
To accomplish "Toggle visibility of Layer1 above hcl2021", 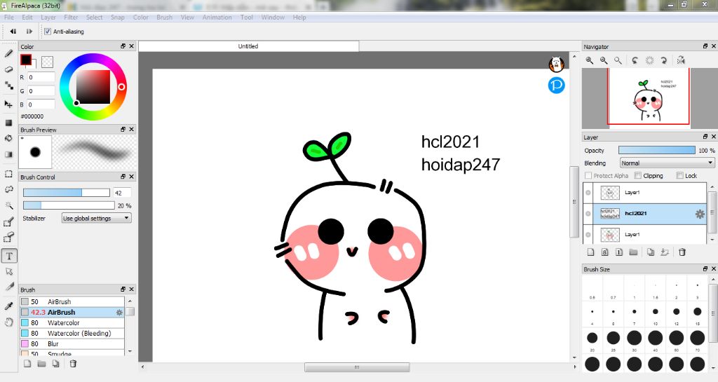I will pos(588,193).
